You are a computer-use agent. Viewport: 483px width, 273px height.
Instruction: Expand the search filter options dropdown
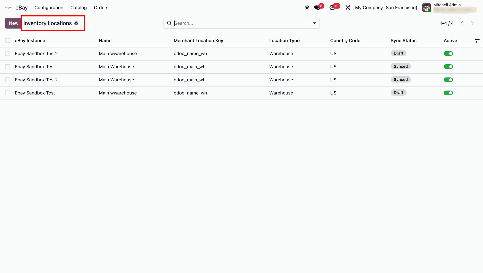[314, 23]
